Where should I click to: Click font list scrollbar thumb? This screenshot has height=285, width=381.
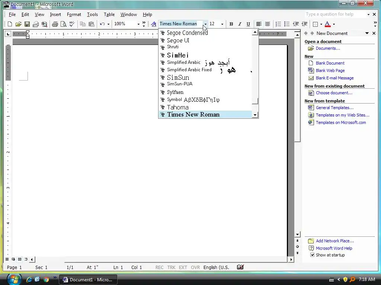coord(255,101)
